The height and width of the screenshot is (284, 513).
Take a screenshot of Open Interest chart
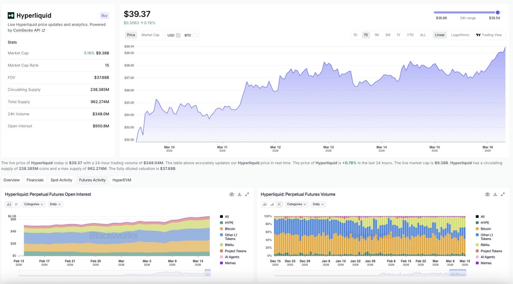[x=231, y=194]
